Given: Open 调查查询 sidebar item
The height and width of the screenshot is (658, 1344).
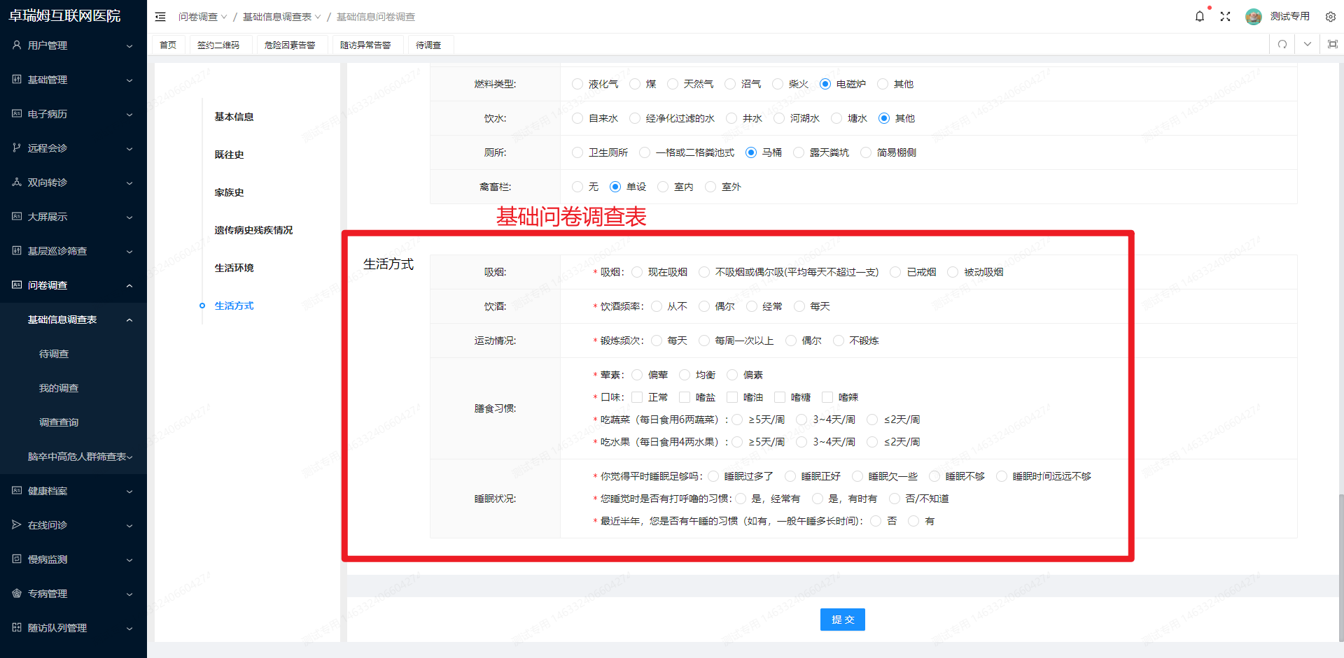Looking at the screenshot, I should coord(59,422).
